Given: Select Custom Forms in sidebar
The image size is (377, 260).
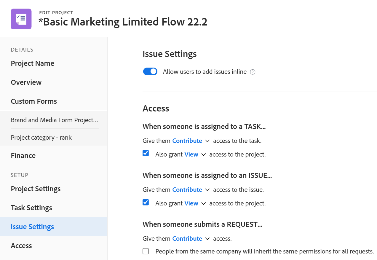Looking at the screenshot, I should 34,101.
